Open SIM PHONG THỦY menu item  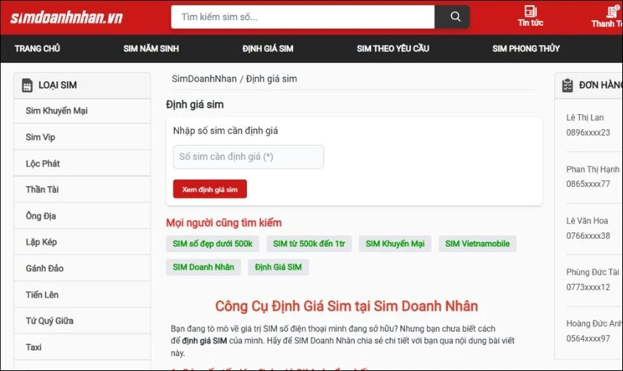(x=526, y=48)
